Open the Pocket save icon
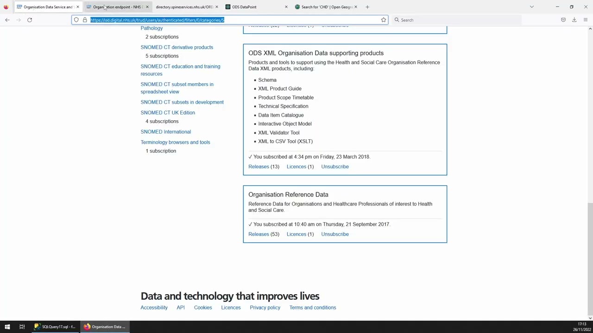 coord(563,20)
